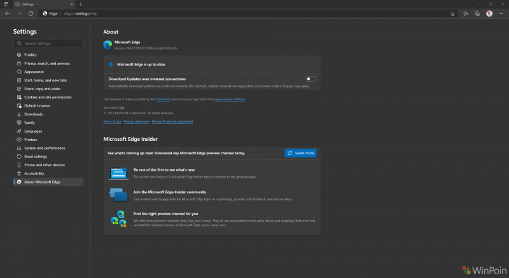Open the Chromium project link
509x278 pixels.
163,99
